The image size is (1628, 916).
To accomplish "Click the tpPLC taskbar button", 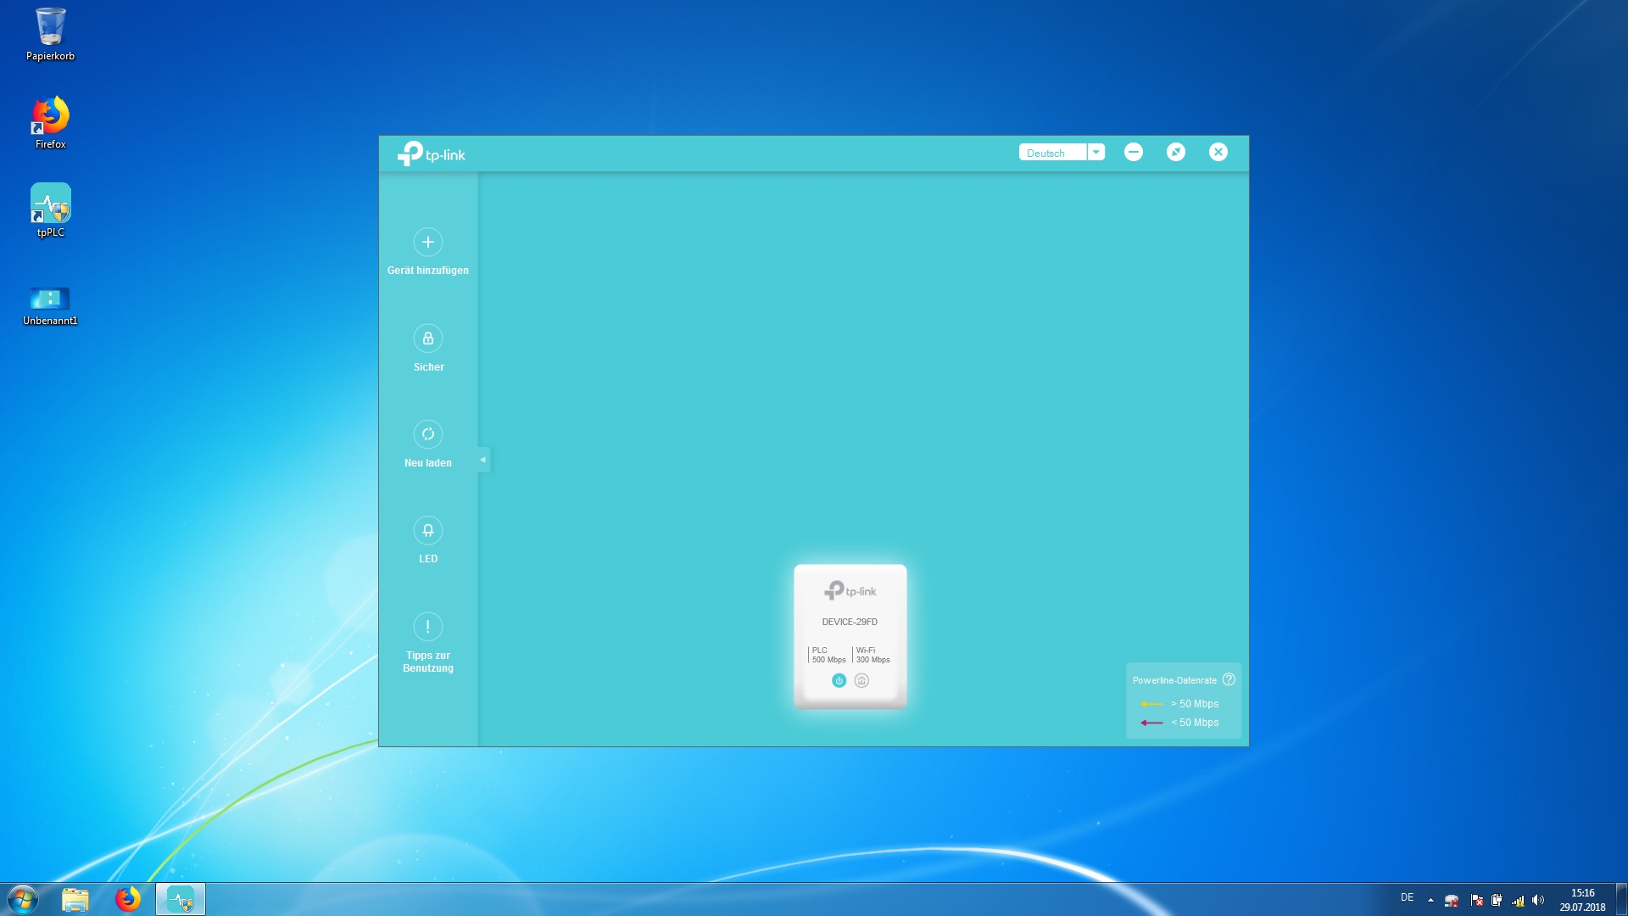I will (180, 899).
